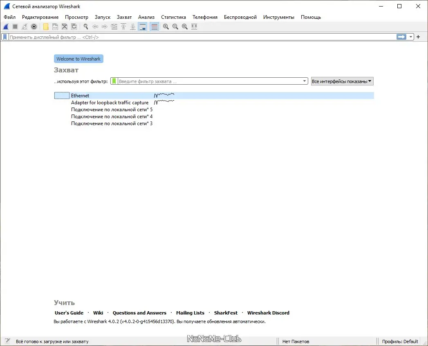Open the Просмотр menu

click(77, 17)
